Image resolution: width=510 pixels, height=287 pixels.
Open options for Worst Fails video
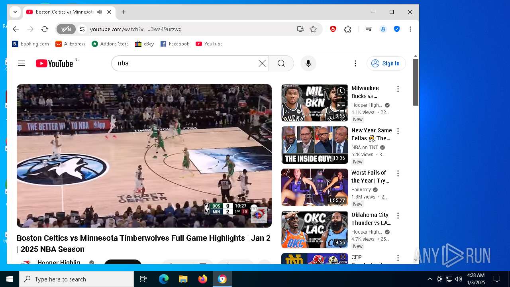click(x=398, y=173)
